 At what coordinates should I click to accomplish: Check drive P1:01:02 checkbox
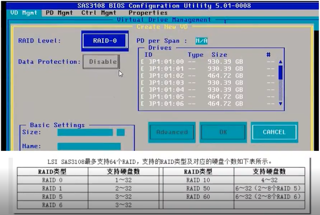point(146,75)
